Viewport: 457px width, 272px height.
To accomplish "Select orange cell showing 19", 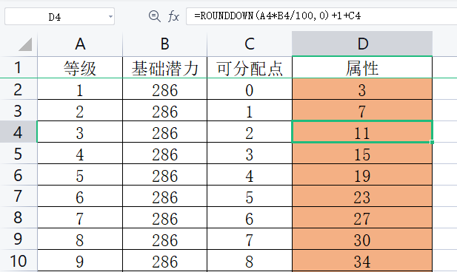I will click(362, 174).
